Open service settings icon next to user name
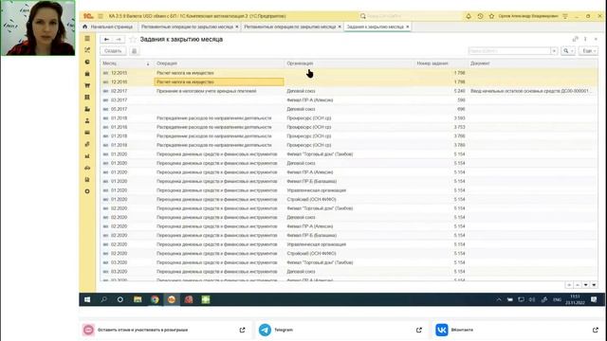Screen dimensions: 607x341 (565, 16)
